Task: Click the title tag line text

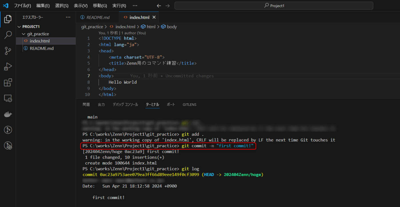Action: 153,63
